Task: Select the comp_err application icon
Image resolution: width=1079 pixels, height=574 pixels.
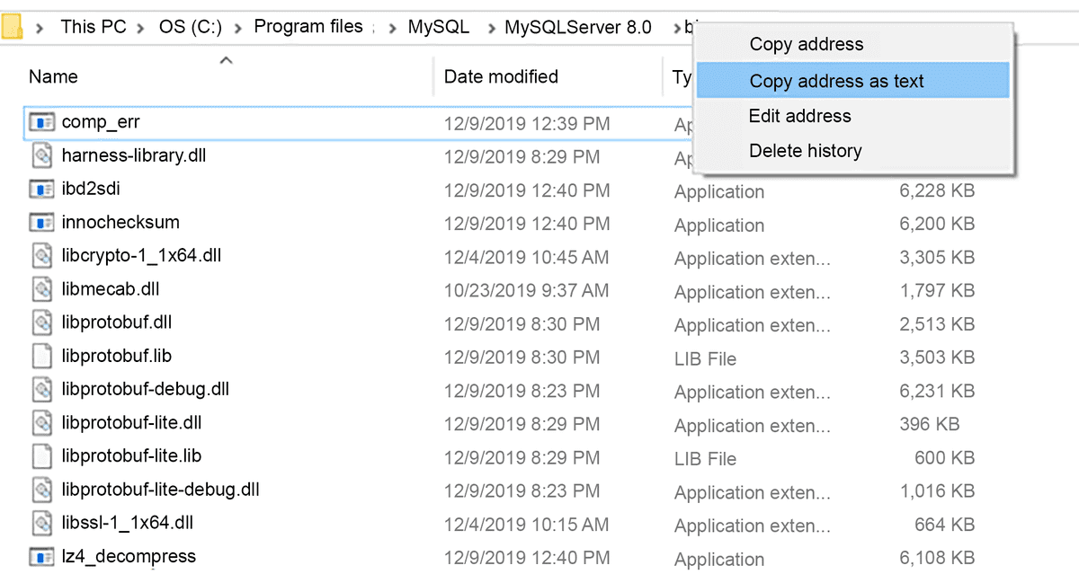Action: click(42, 122)
